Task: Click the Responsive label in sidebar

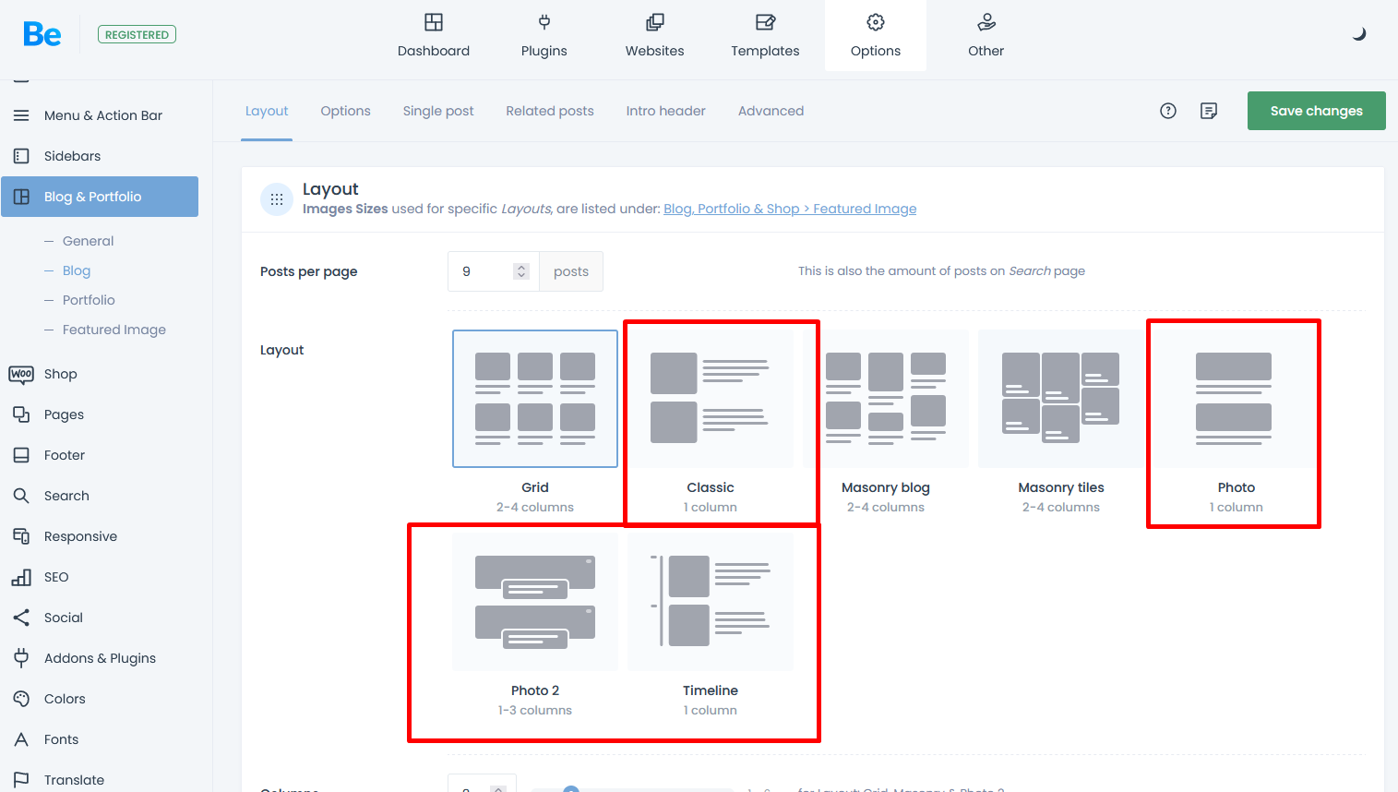Action: (80, 536)
